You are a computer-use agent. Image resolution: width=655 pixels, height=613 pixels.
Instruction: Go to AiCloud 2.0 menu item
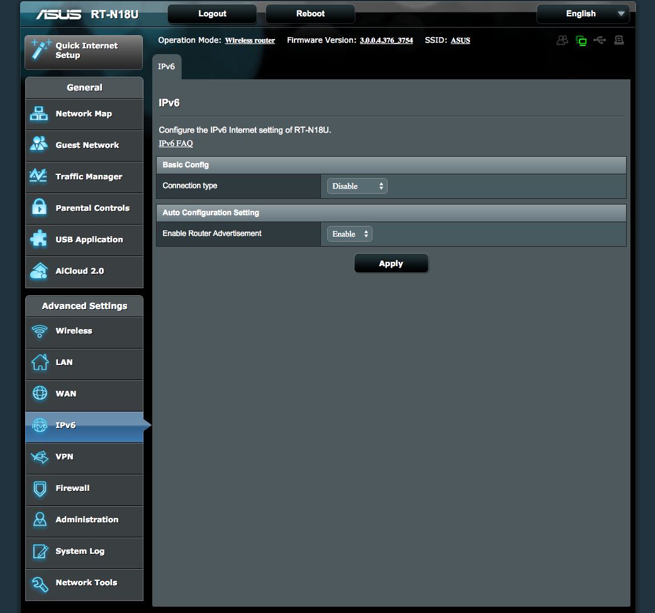point(84,272)
